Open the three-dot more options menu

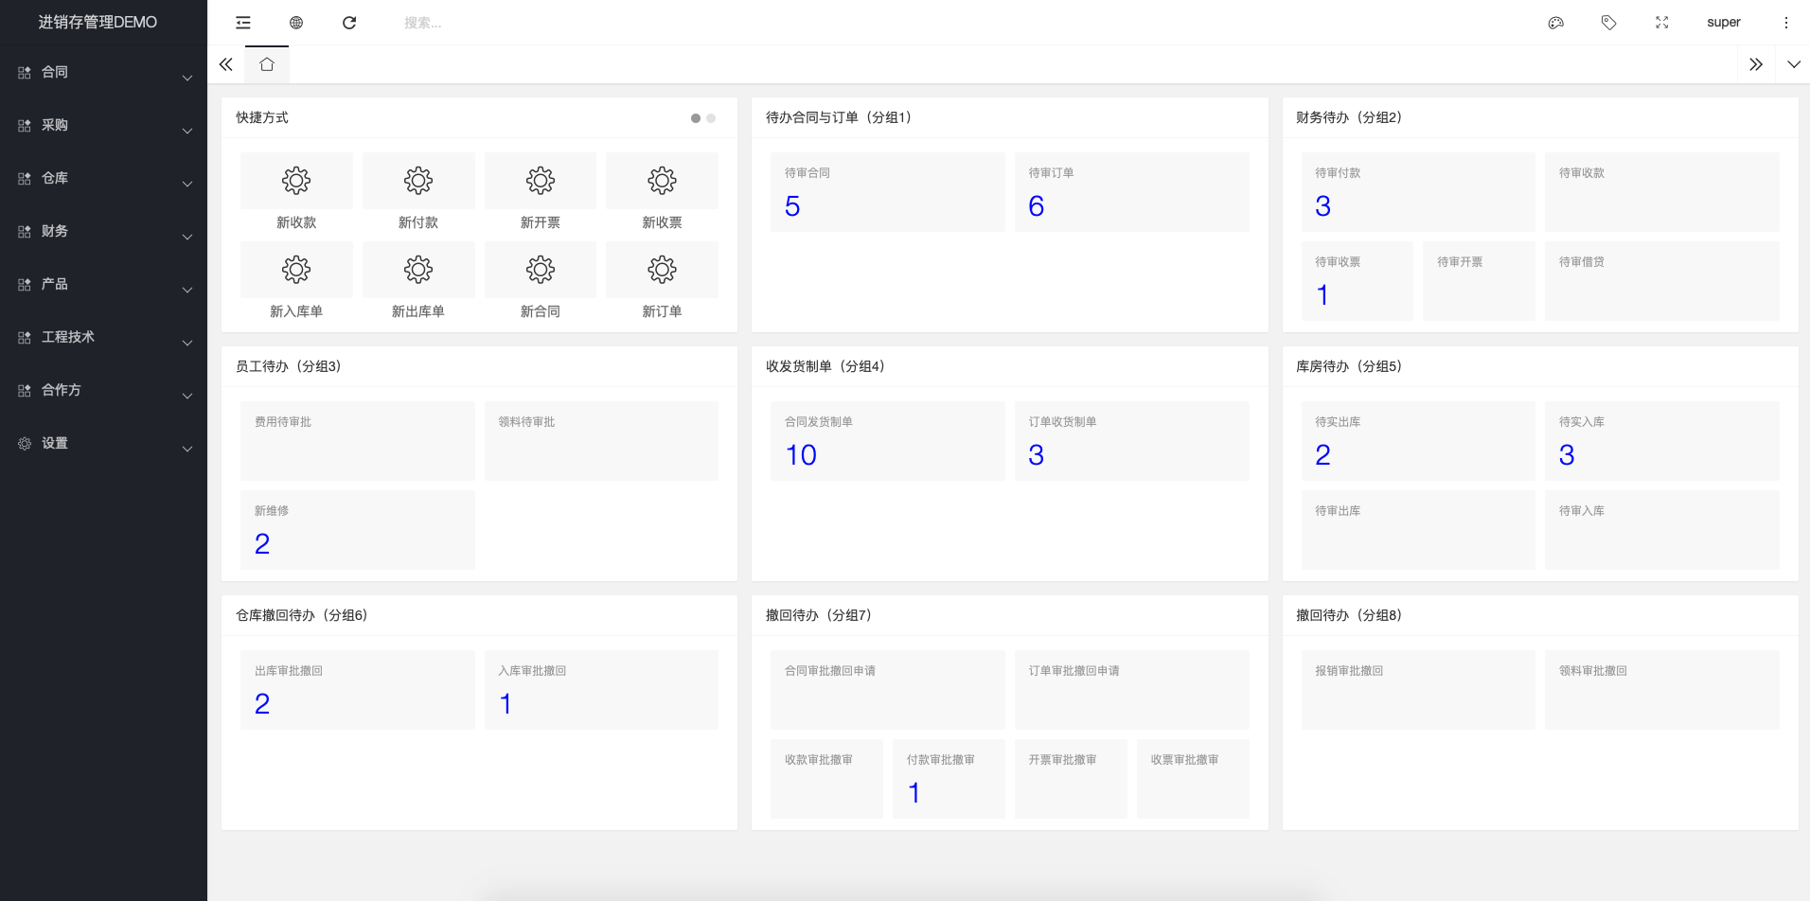tap(1786, 23)
